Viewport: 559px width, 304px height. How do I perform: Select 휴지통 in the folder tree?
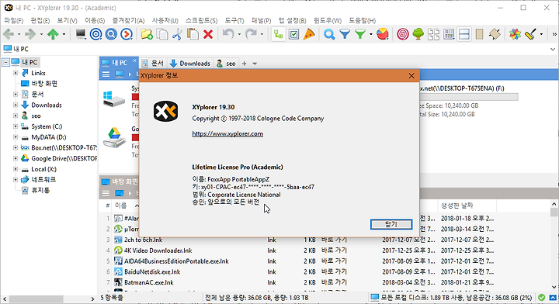pyautogui.click(x=40, y=191)
